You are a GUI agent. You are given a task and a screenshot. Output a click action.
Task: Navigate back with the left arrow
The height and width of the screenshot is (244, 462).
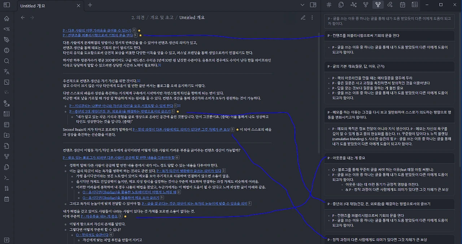(x=23, y=17)
